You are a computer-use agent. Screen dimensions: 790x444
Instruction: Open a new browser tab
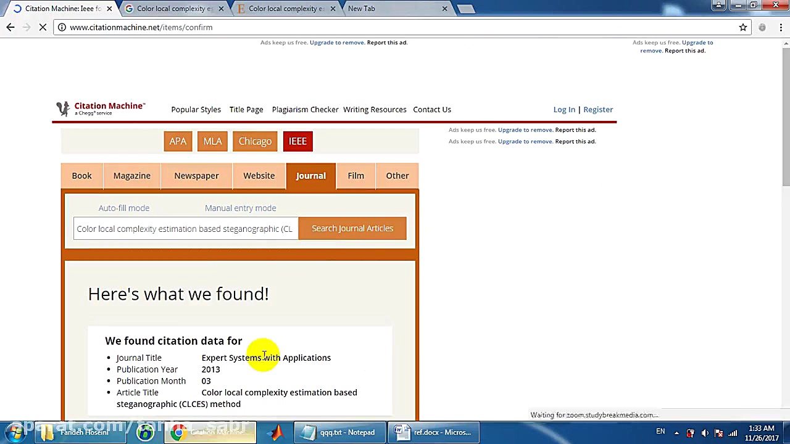pyautogui.click(x=467, y=9)
